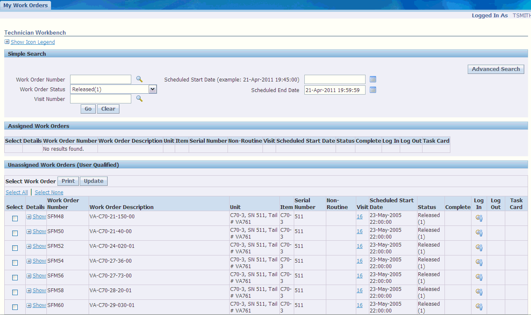Show details for work order SFM60
The width and height of the screenshot is (531, 315).
36,305
